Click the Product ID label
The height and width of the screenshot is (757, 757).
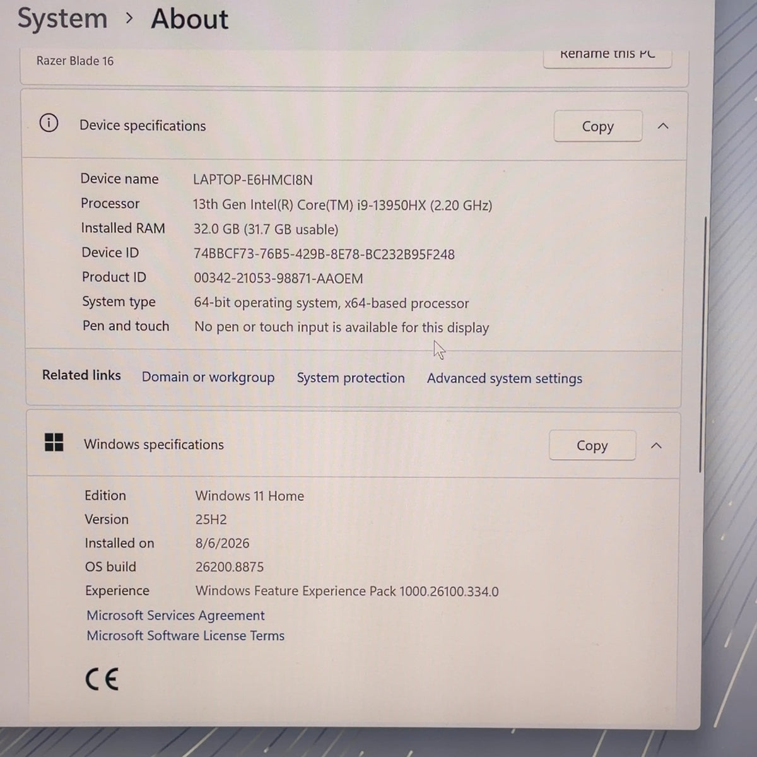tap(114, 277)
